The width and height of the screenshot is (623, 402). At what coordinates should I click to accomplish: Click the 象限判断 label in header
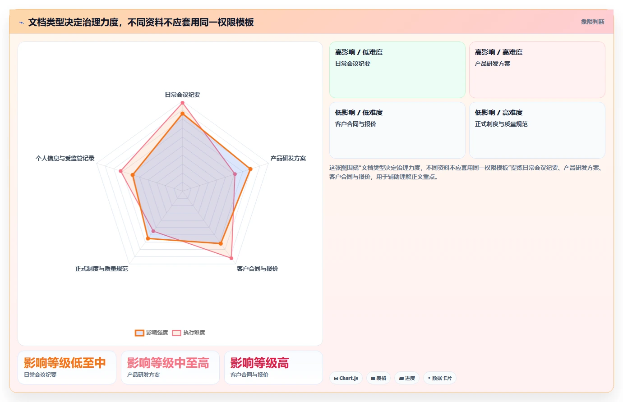click(x=592, y=22)
